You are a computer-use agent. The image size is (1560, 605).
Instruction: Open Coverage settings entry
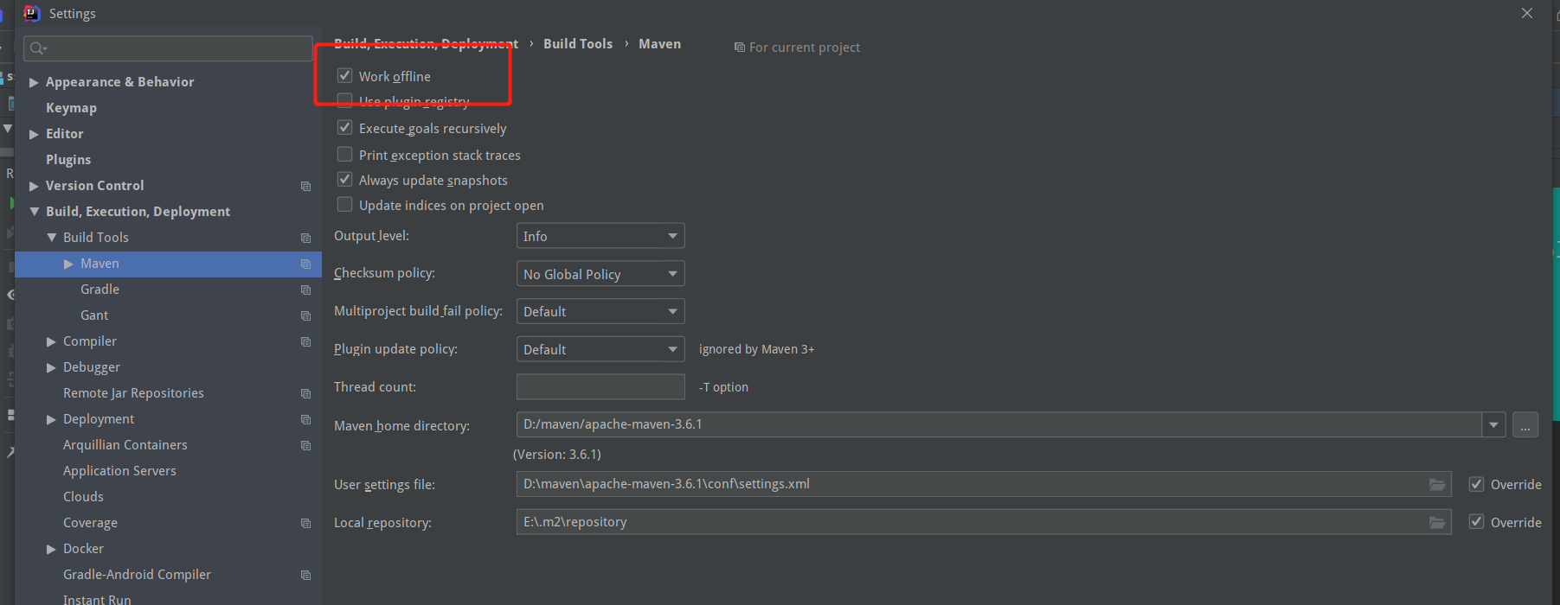pos(90,523)
